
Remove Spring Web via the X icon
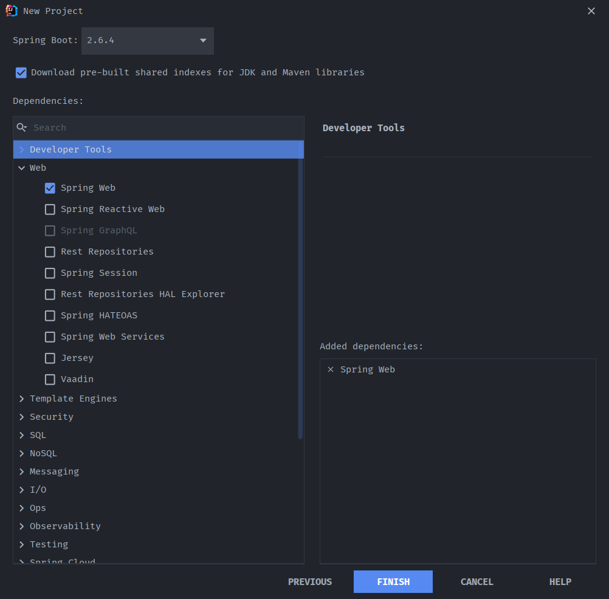pyautogui.click(x=331, y=369)
